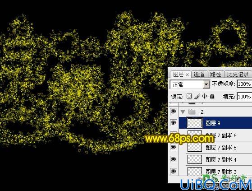Collapse group 2 with its triangle
The image size is (252, 191).
coord(183,112)
